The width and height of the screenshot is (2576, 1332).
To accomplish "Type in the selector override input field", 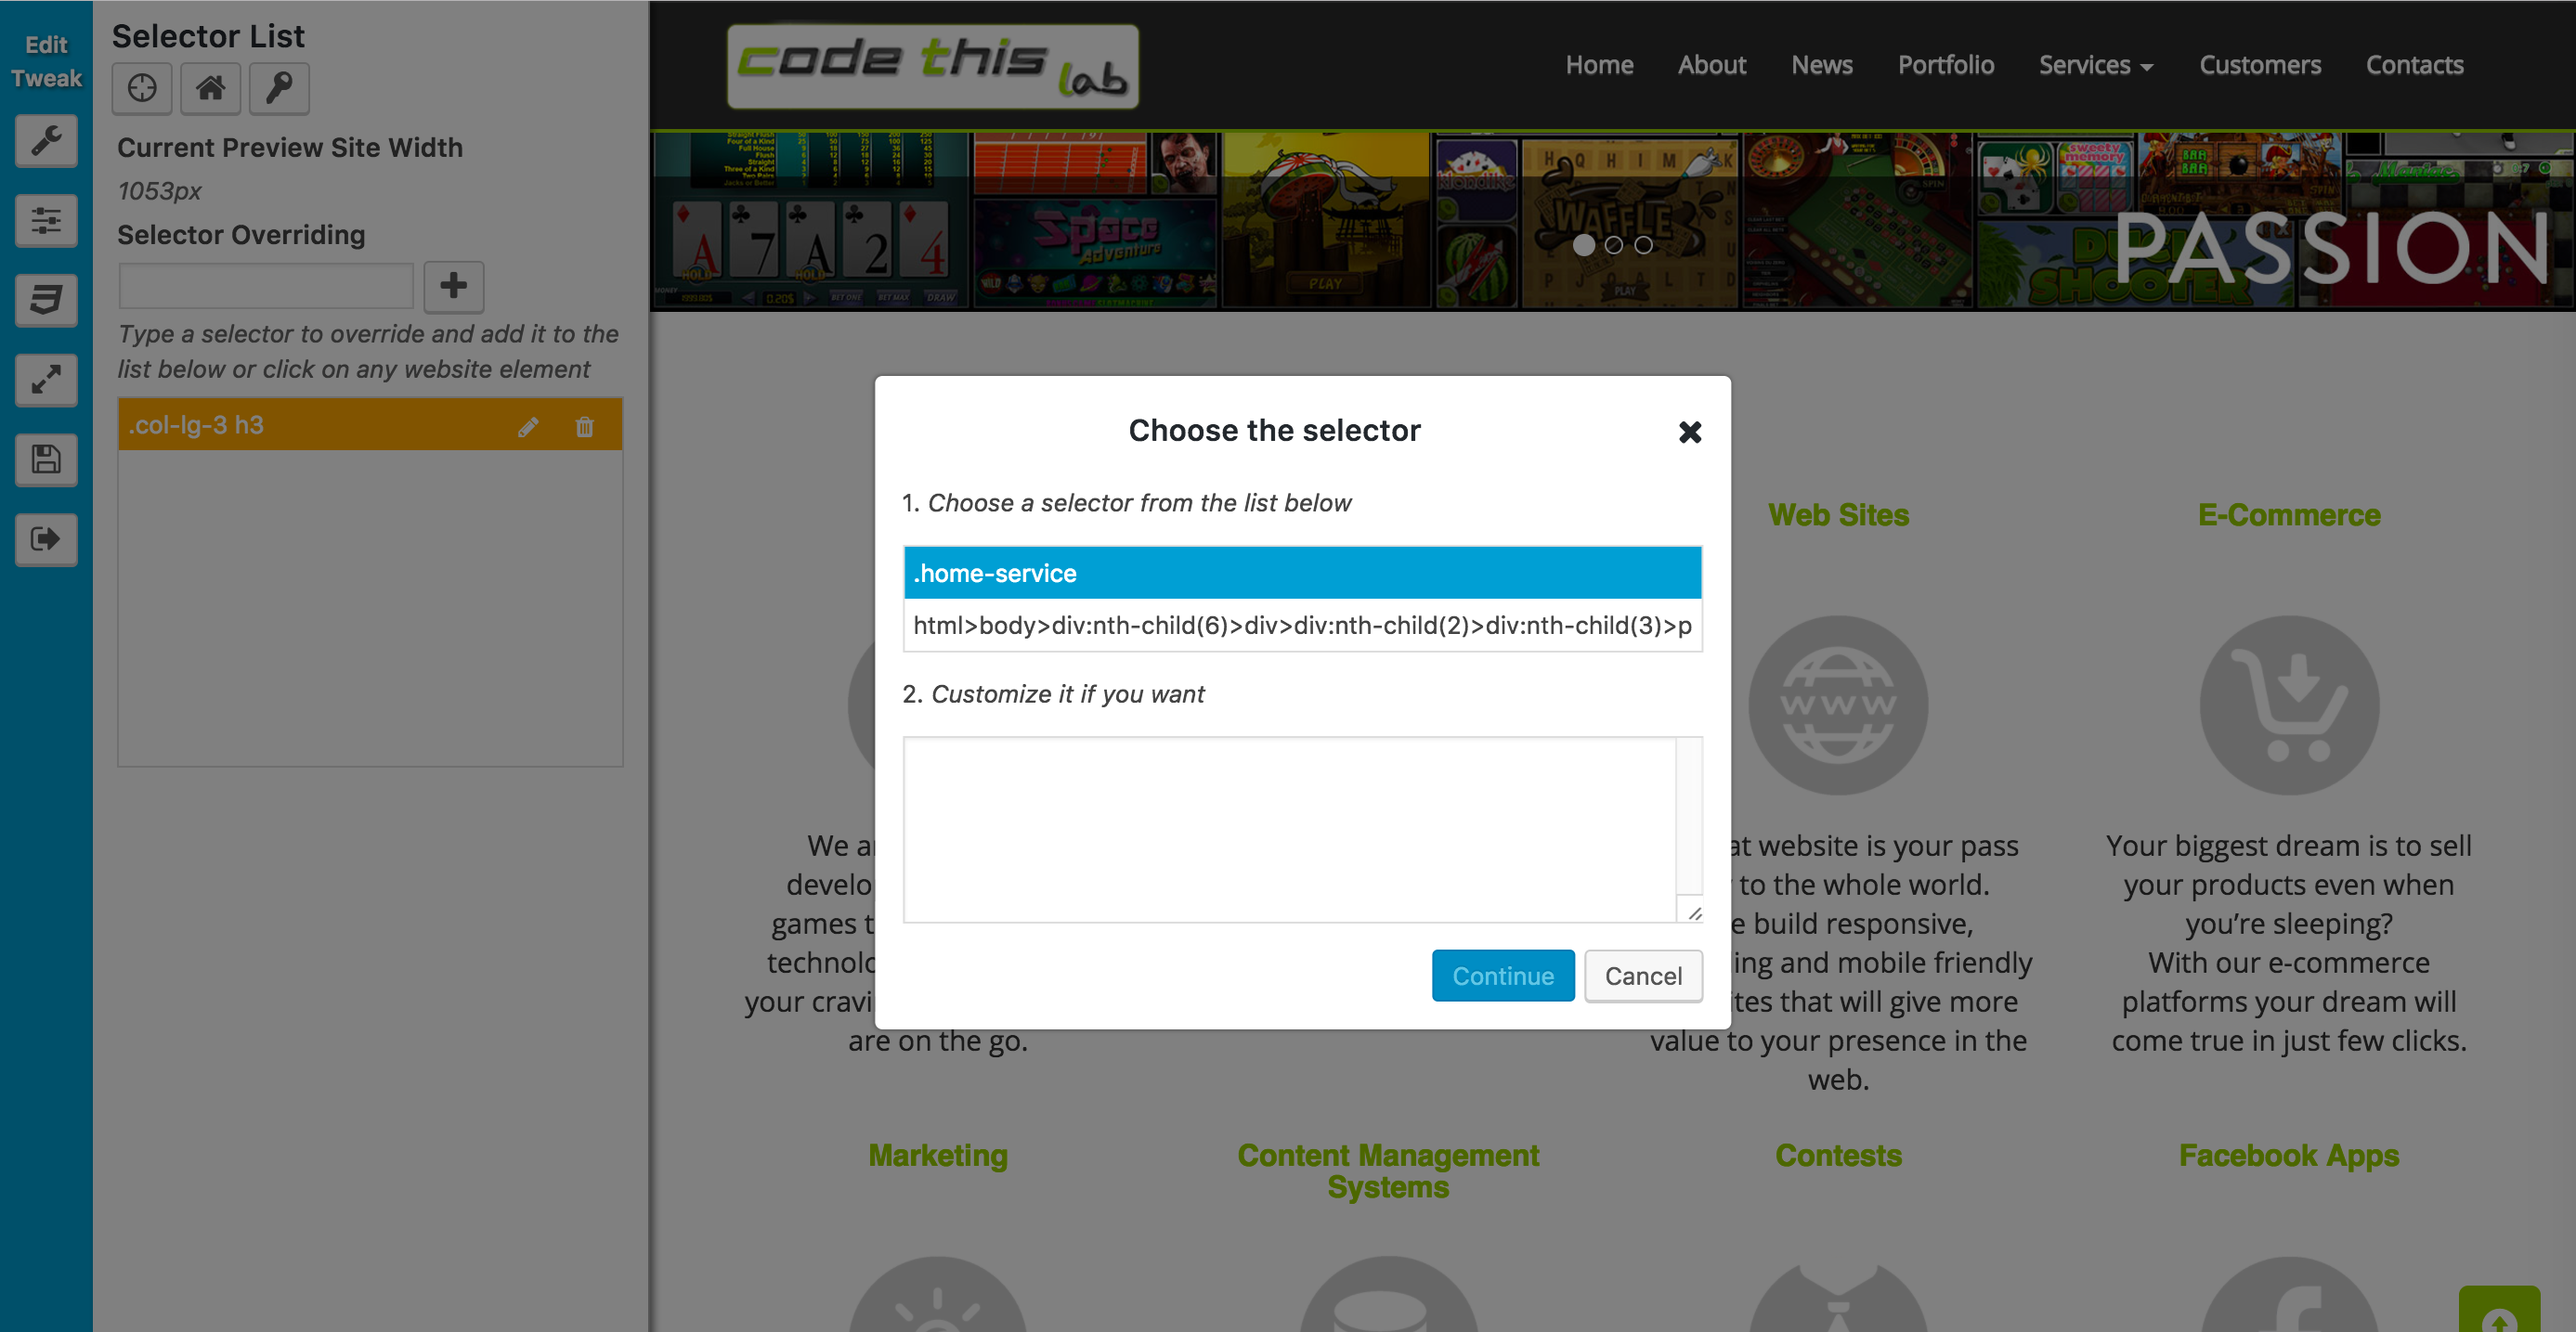I will (264, 286).
